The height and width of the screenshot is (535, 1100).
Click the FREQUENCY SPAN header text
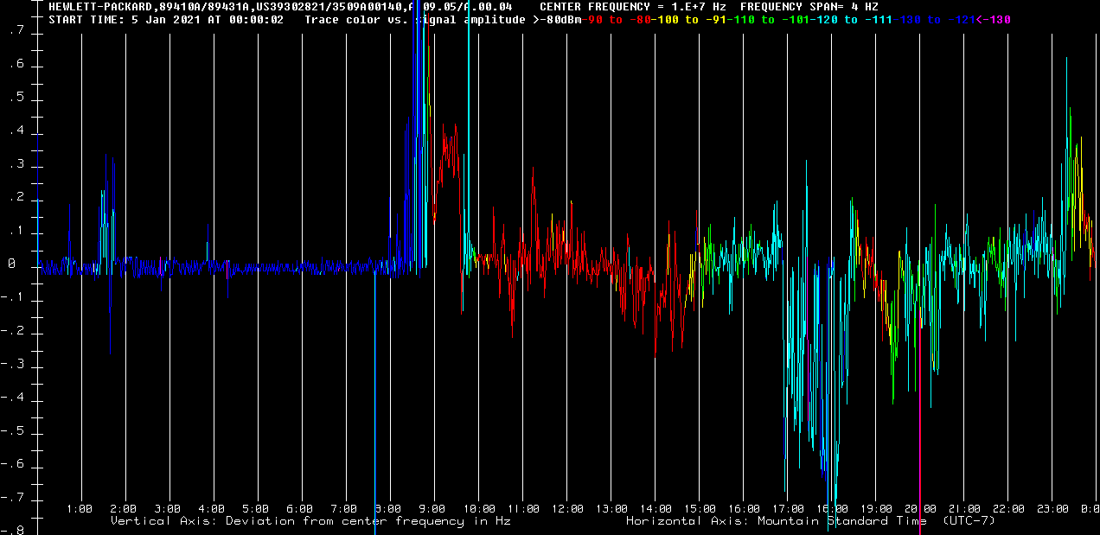pos(809,7)
